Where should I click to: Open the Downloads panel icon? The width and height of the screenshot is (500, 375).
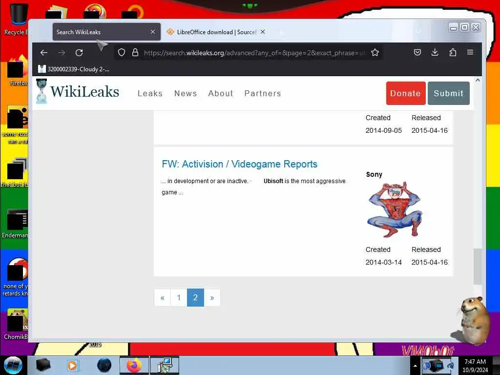[x=435, y=52]
